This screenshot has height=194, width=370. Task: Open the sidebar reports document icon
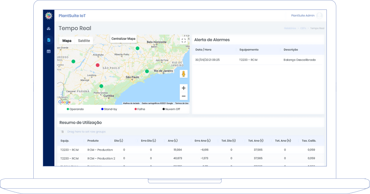(49, 40)
